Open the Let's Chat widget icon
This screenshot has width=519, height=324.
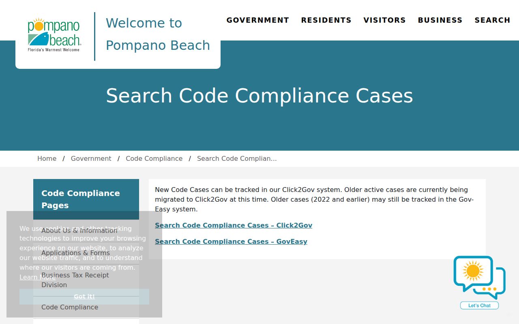coord(479,283)
